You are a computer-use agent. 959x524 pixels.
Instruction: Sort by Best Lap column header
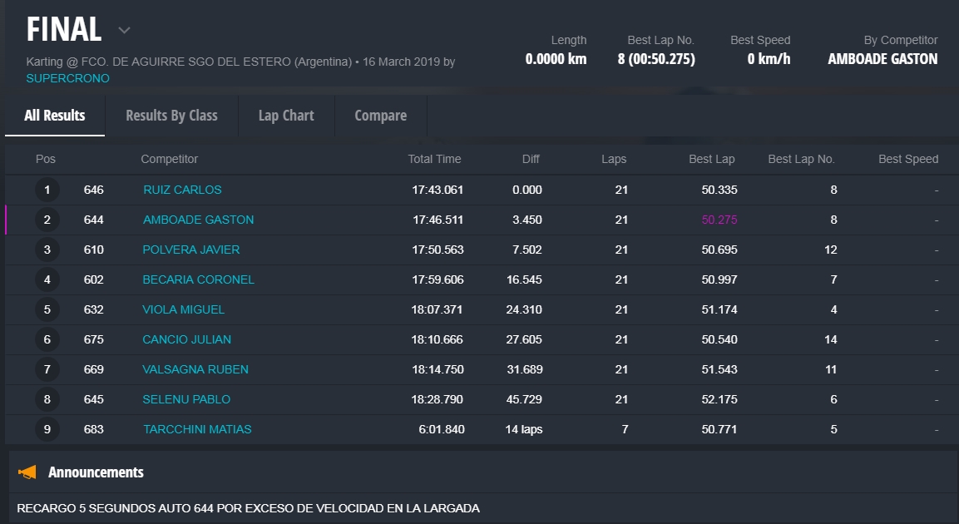point(711,159)
